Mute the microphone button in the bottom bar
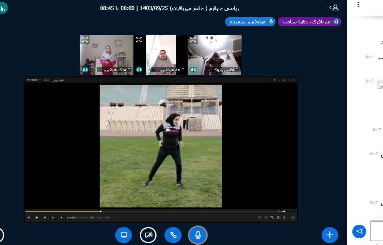The height and width of the screenshot is (245, 383). (198, 235)
